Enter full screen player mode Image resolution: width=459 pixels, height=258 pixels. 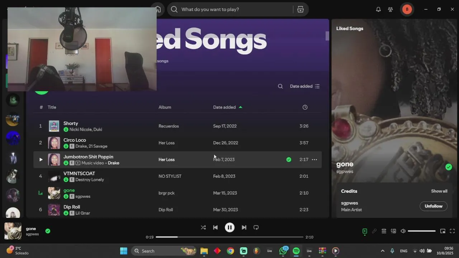[x=452, y=231]
